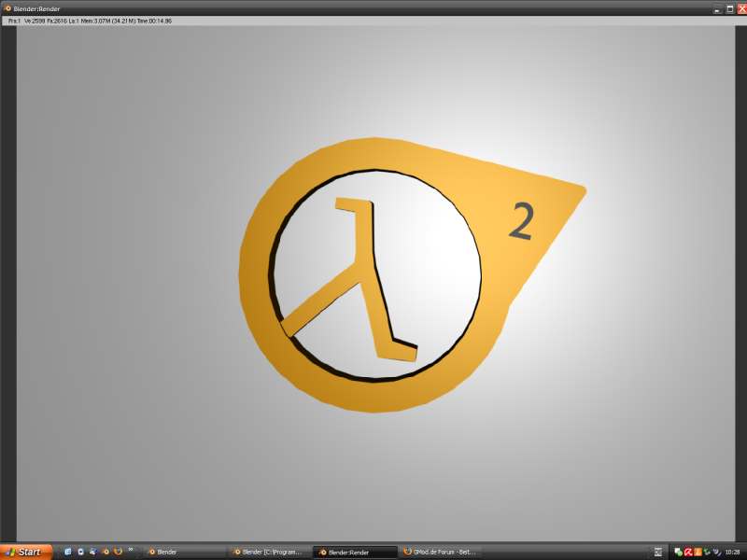Select the Blender:Render taskbar button

354,552
